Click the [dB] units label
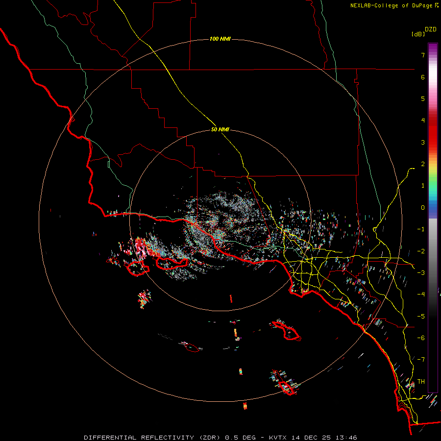The image size is (441, 441). (418, 34)
